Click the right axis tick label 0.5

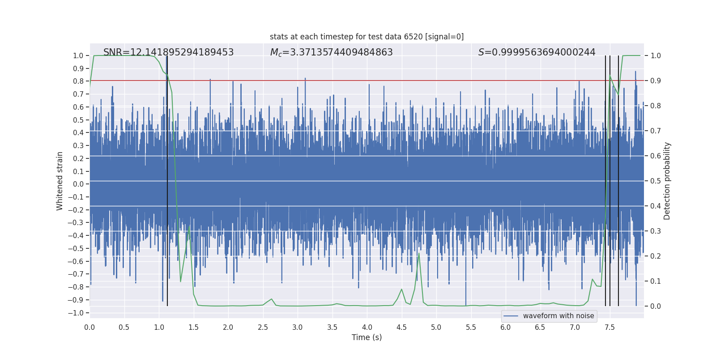pos(656,181)
